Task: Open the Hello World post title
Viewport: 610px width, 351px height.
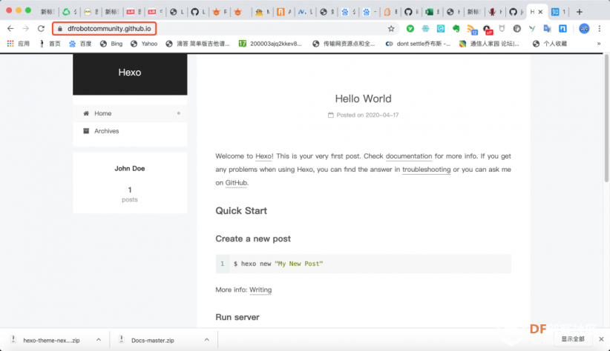Action: click(x=363, y=98)
